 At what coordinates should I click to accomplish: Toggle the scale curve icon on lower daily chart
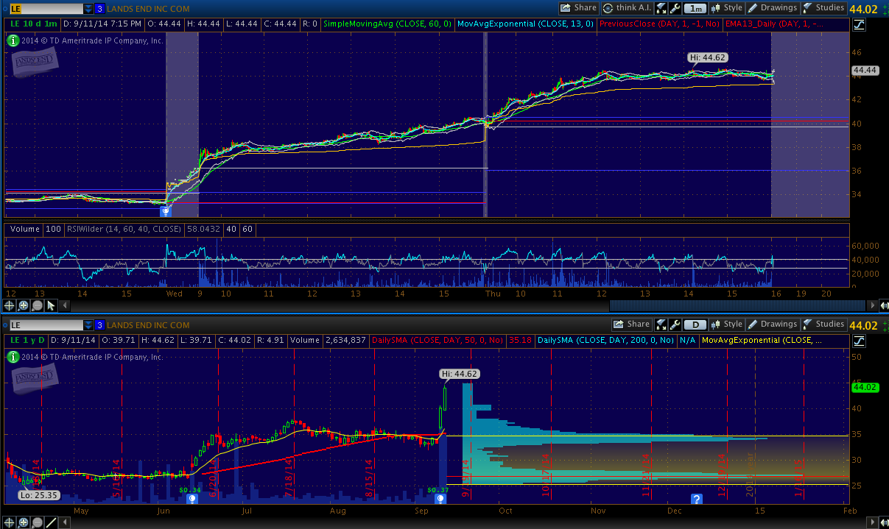tap(859, 341)
